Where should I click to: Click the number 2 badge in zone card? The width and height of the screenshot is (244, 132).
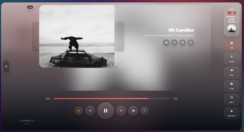(x=235, y=13)
